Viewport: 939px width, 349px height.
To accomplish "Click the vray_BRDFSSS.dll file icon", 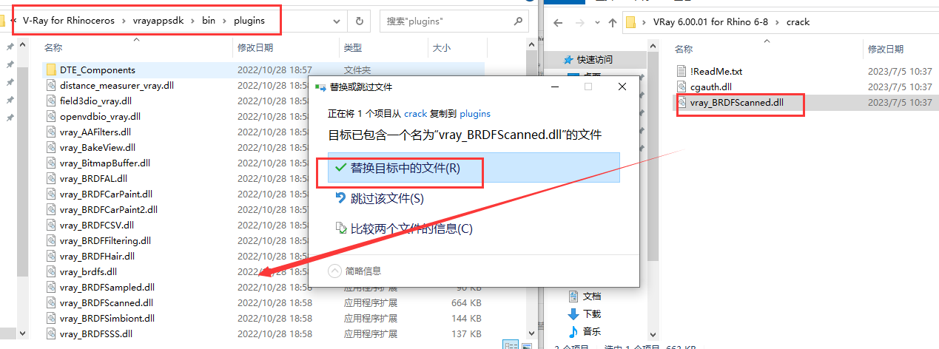I will [x=51, y=333].
